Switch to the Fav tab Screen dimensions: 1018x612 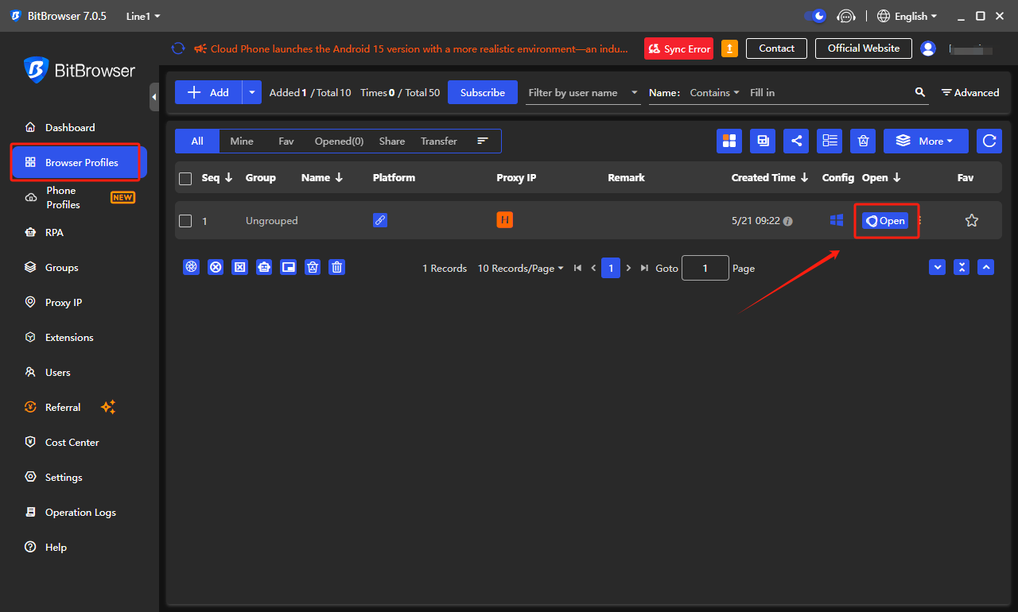[286, 141]
